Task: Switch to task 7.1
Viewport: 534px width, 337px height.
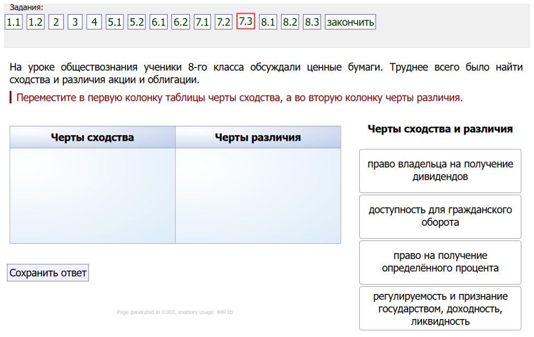Action: pyautogui.click(x=202, y=22)
